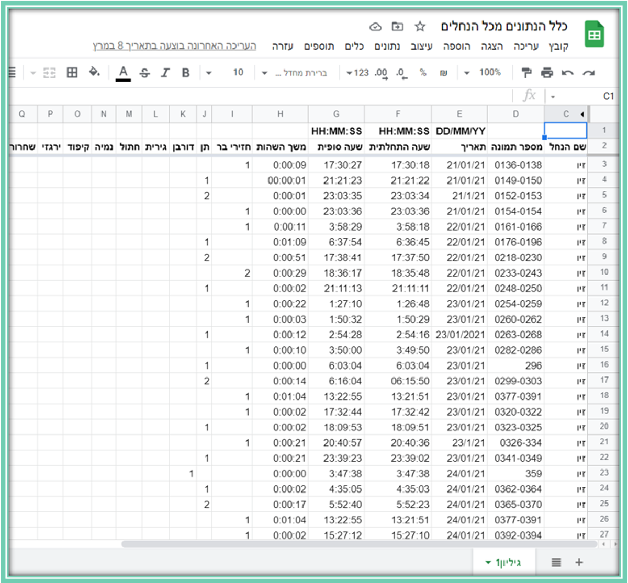Screen dimensions: 628x583
Task: Open the נתונים menu
Action: pyautogui.click(x=387, y=47)
